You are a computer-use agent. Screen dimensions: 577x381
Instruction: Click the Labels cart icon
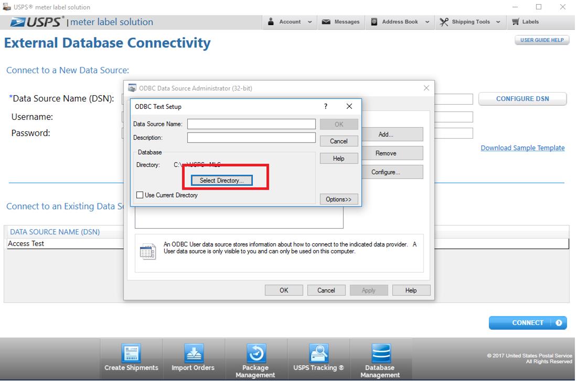pos(515,21)
